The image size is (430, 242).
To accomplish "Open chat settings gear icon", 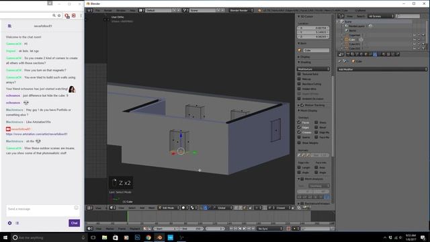I will coord(9,223).
